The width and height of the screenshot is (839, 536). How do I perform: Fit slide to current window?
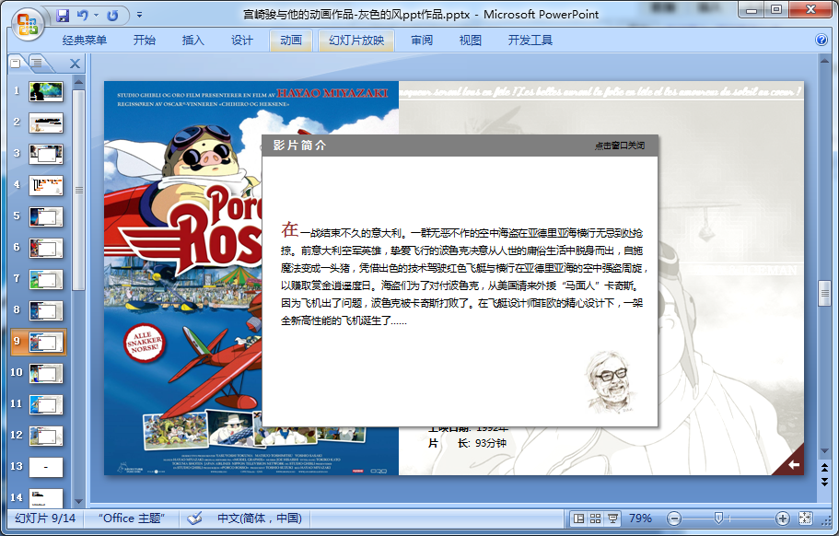[x=805, y=519]
